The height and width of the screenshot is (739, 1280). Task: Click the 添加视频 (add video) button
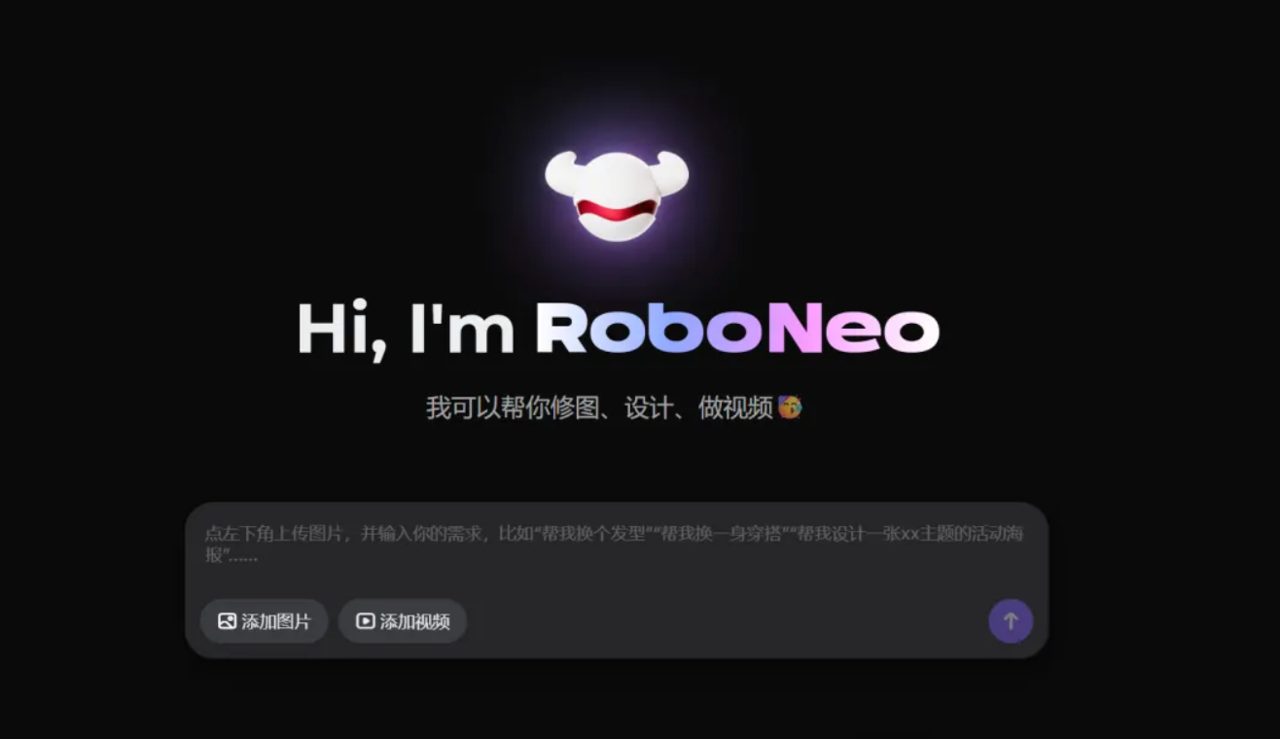403,621
